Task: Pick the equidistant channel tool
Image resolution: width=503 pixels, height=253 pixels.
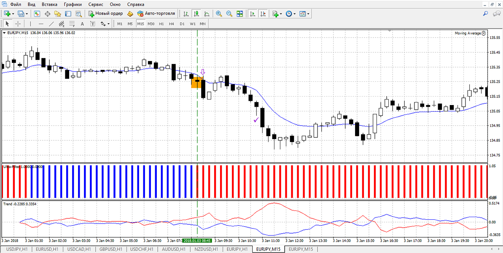Action: [x=62, y=24]
